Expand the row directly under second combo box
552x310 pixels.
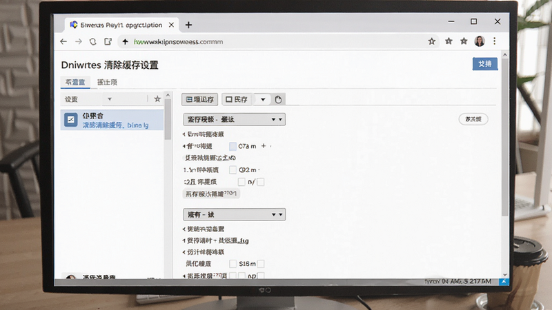tap(184, 229)
